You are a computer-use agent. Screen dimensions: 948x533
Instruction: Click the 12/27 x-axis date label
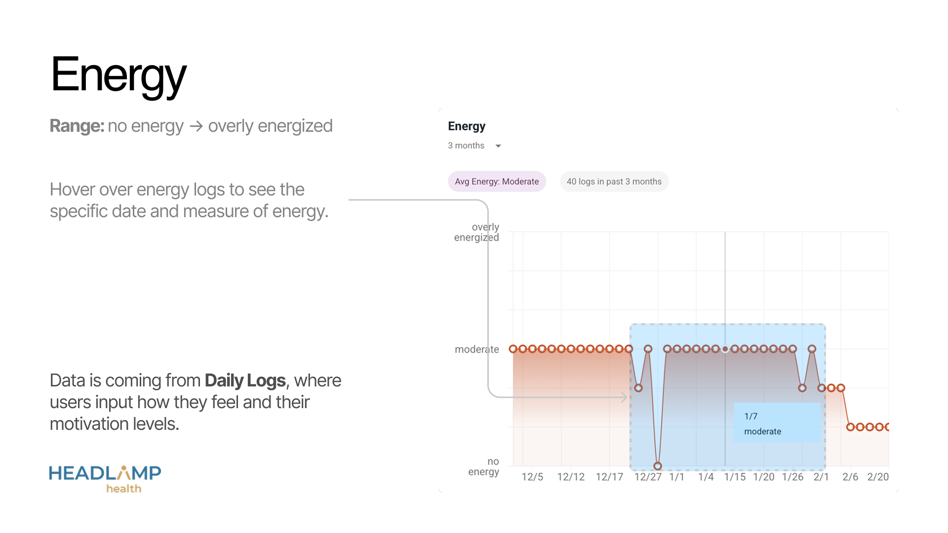coord(648,477)
